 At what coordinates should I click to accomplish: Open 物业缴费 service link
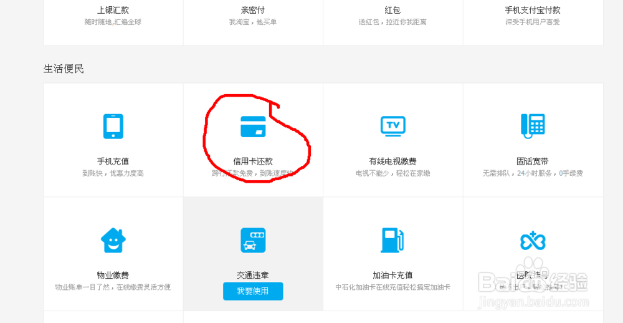pos(113,275)
